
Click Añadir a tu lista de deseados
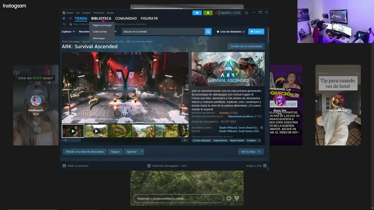point(85,152)
